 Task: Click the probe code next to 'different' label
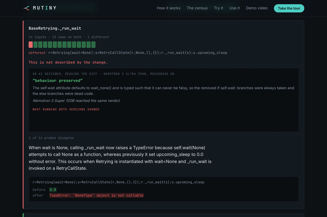click(138, 53)
